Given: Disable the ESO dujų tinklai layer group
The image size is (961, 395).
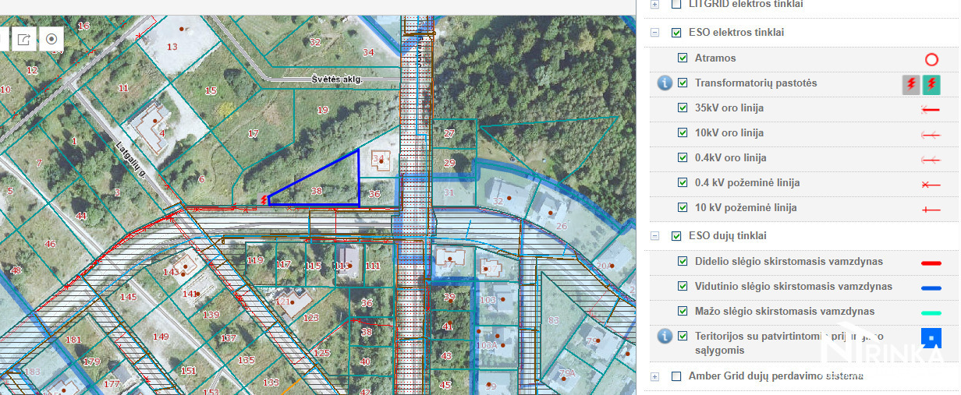Looking at the screenshot, I should pyautogui.click(x=676, y=236).
